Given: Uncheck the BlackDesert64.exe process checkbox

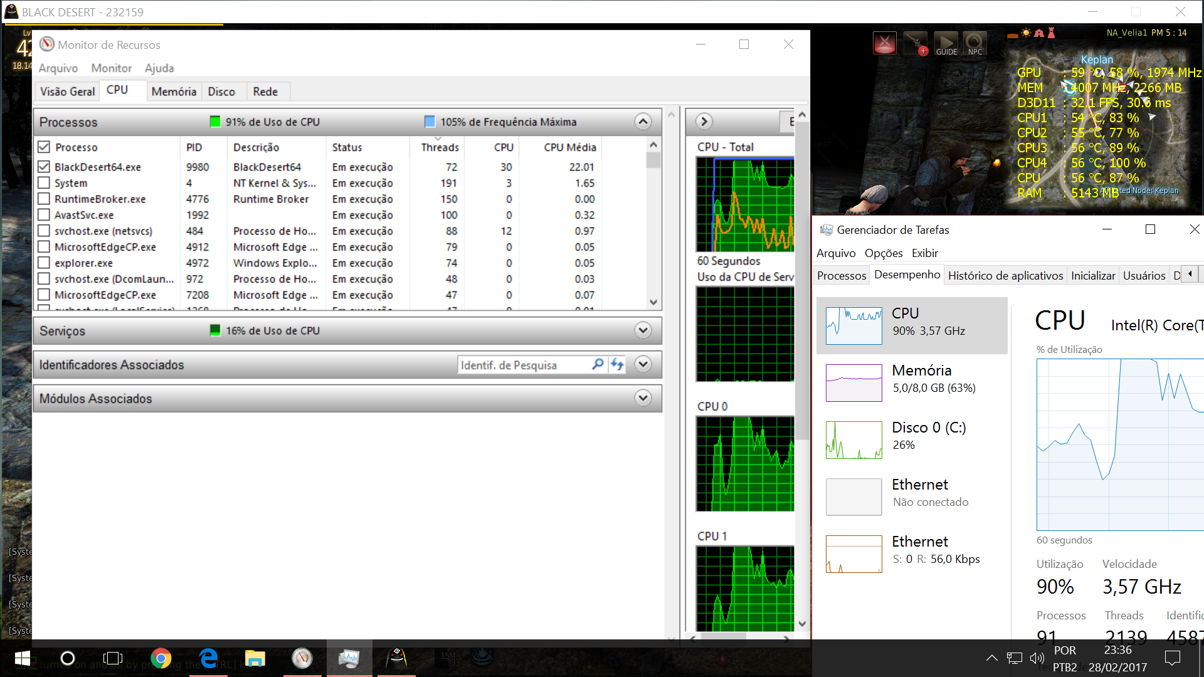Looking at the screenshot, I should (44, 167).
